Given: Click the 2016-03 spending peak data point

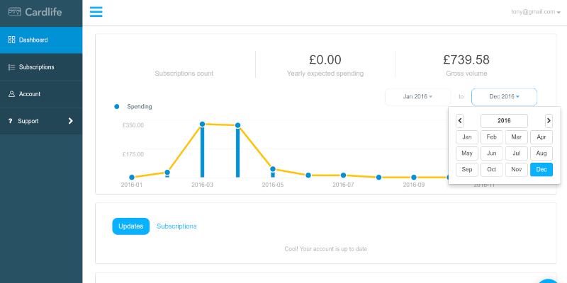Looking at the screenshot, I should pyautogui.click(x=202, y=125).
